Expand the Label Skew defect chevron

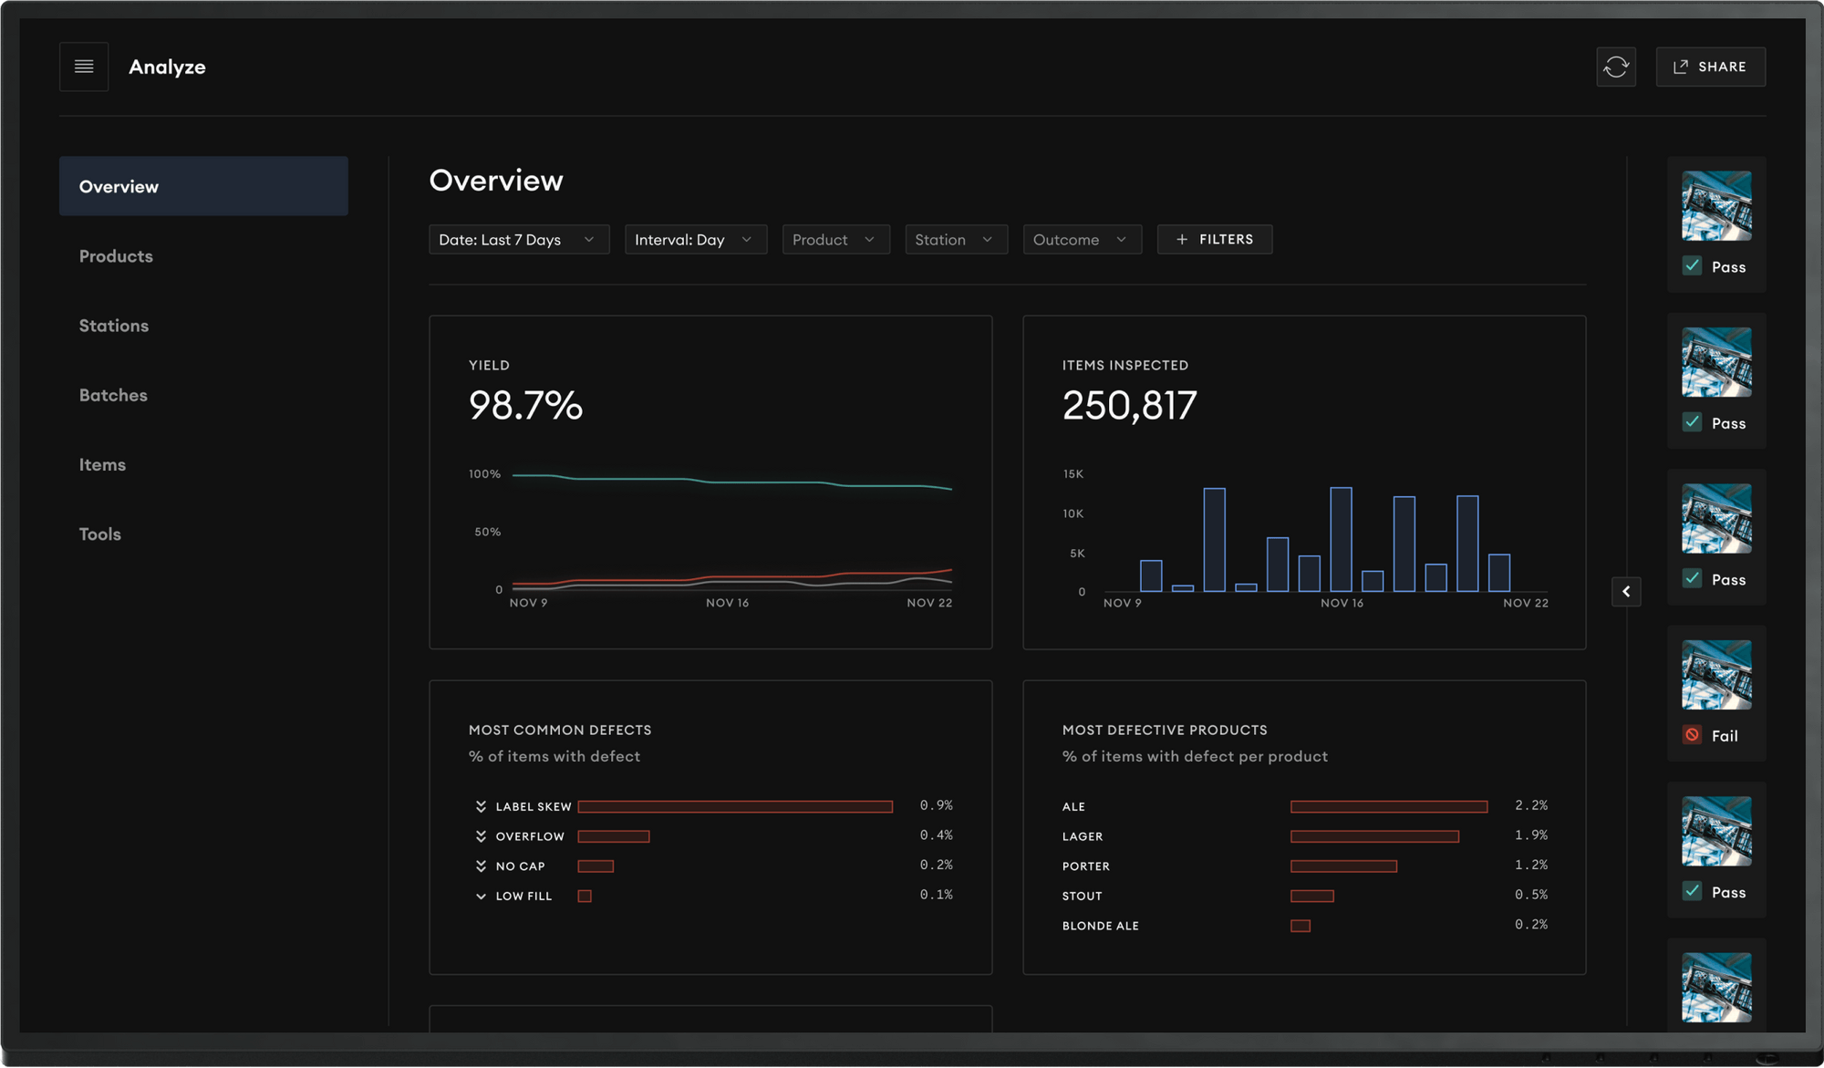click(x=481, y=806)
